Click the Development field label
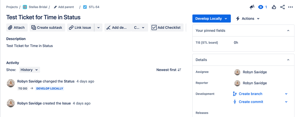This screenshot has width=299, height=117. coord(205,94)
